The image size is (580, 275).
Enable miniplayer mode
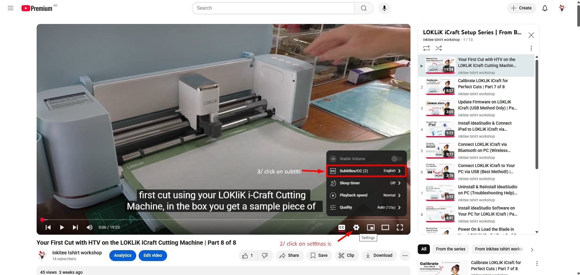click(x=371, y=227)
